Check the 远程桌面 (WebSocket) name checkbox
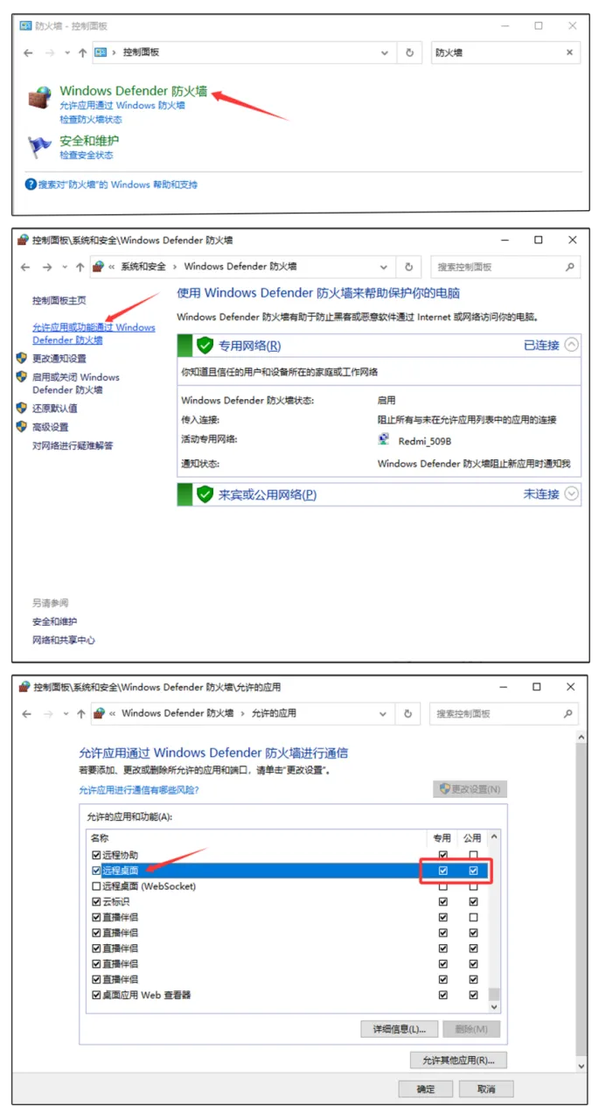Viewport: 599px width, 1120px height. (x=96, y=886)
